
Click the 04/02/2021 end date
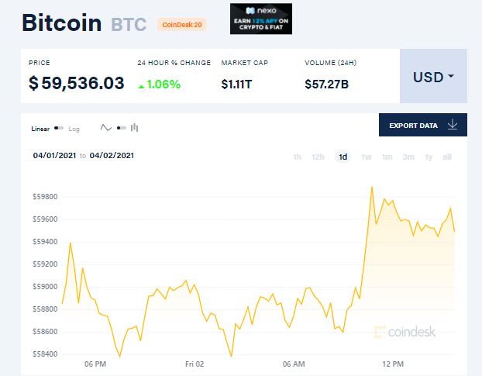(x=112, y=155)
